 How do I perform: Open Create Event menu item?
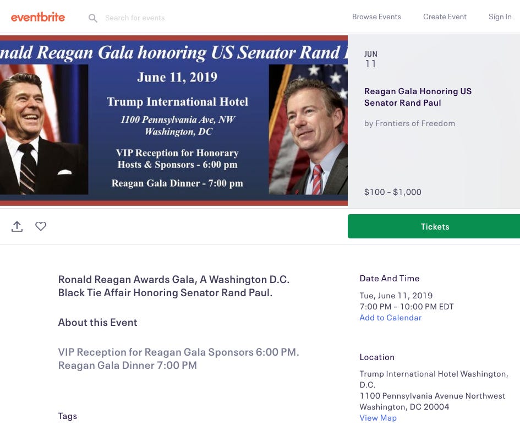coord(445,17)
